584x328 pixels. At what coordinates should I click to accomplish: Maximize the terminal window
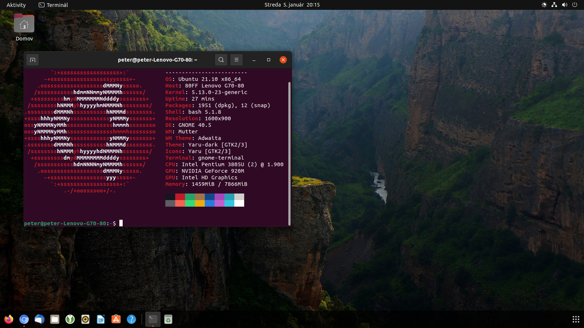[269, 60]
